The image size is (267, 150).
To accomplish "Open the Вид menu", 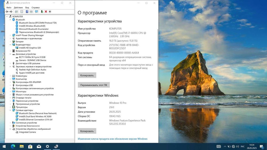I will click(x=27, y=7).
